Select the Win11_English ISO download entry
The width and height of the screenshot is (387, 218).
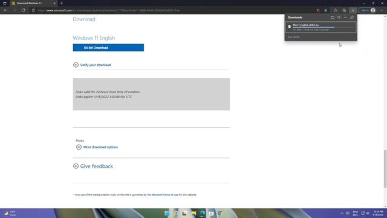tap(321, 27)
